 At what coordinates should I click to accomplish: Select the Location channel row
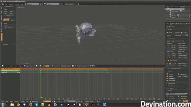point(10,71)
